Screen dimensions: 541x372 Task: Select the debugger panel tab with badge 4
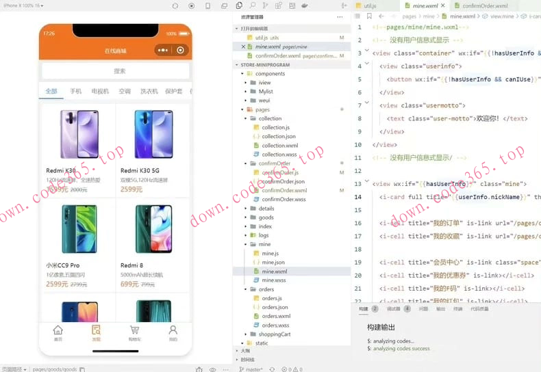tap(399, 308)
